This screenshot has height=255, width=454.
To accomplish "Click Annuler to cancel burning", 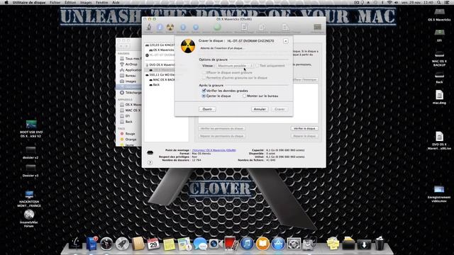I will point(260,109).
